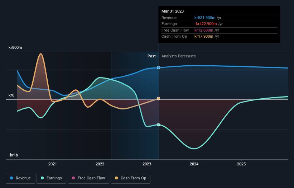This screenshot has width=294, height=188.
Task: Click the Mar 31 2023 tooltip date
Action: 173,11
